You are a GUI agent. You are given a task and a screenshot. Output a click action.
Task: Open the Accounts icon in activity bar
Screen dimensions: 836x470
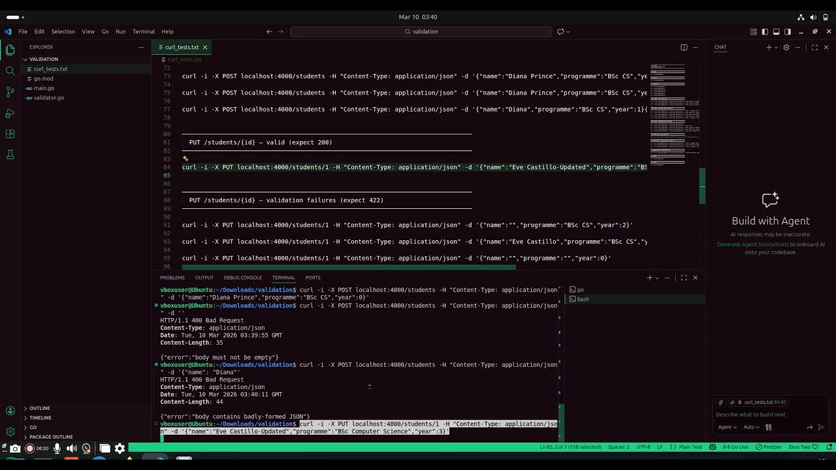[x=10, y=411]
